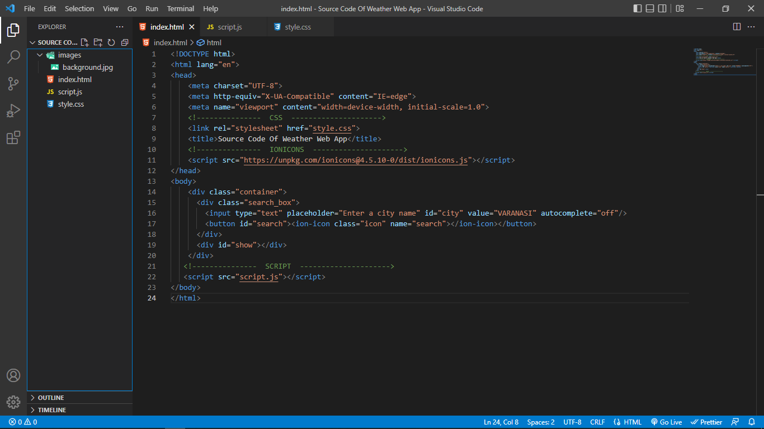Viewport: 764px width, 429px height.
Task: Open the Source Control view
Action: (13, 84)
